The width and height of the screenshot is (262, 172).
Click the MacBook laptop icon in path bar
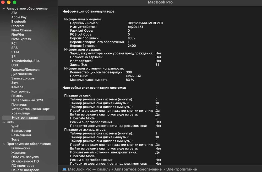tap(64, 169)
